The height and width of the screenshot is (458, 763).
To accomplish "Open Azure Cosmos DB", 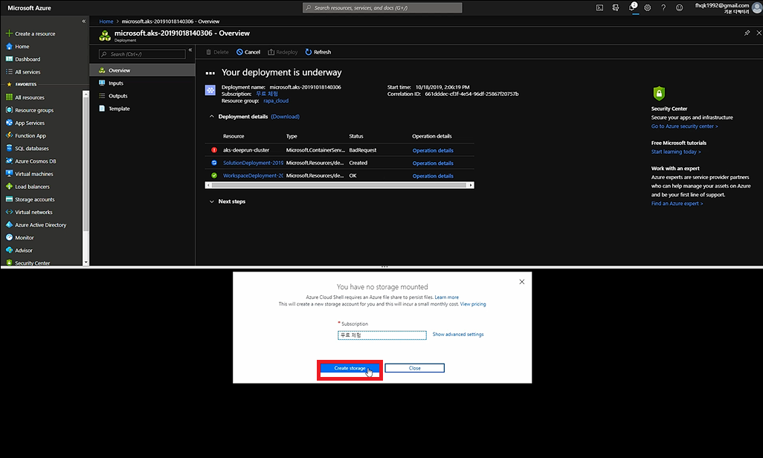I will click(x=30, y=161).
